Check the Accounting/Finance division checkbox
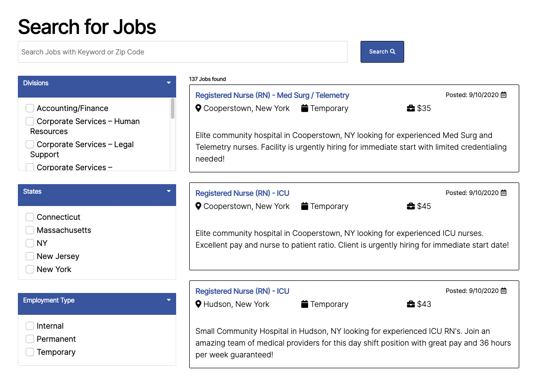This screenshot has height=387, width=538. tap(30, 108)
